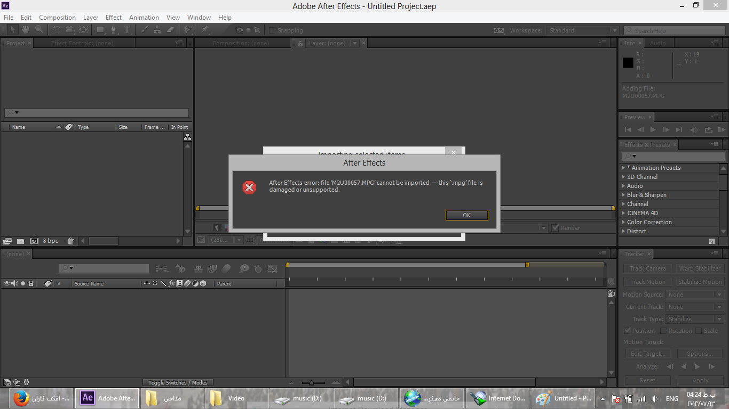Viewport: 729px width, 409px height.
Task: Select the Zoom magnifier tool
Action: coord(39,30)
